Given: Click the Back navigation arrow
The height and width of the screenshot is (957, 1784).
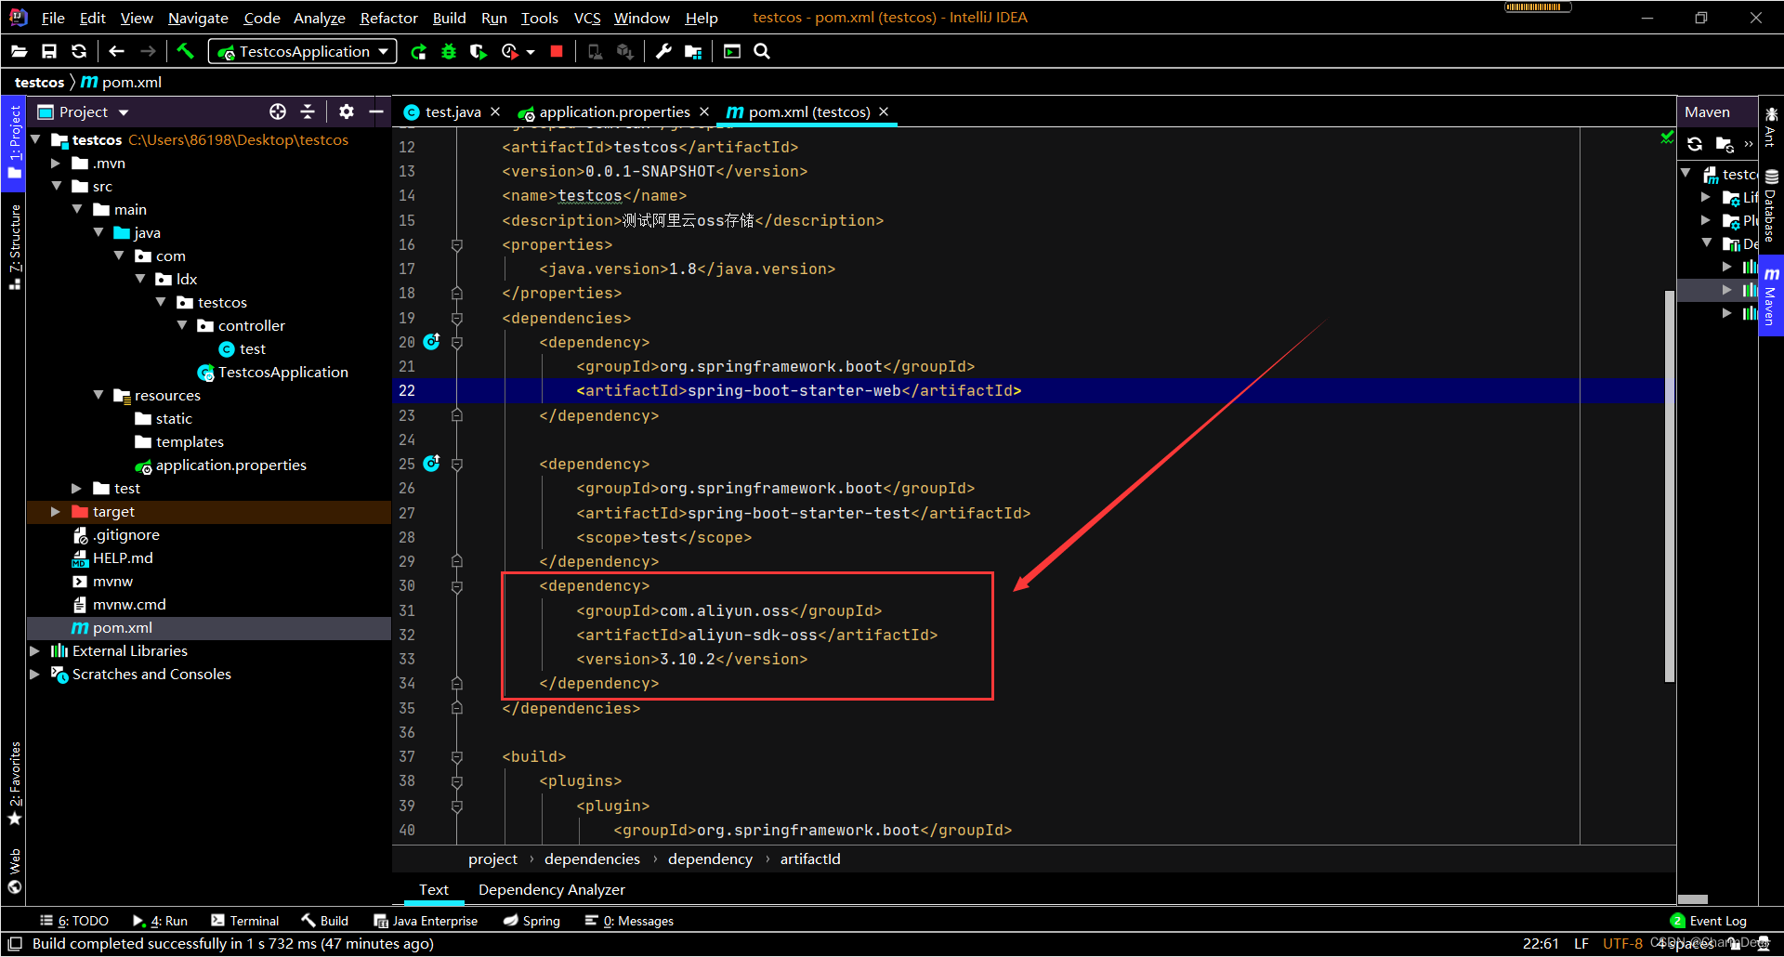Looking at the screenshot, I should 116,52.
